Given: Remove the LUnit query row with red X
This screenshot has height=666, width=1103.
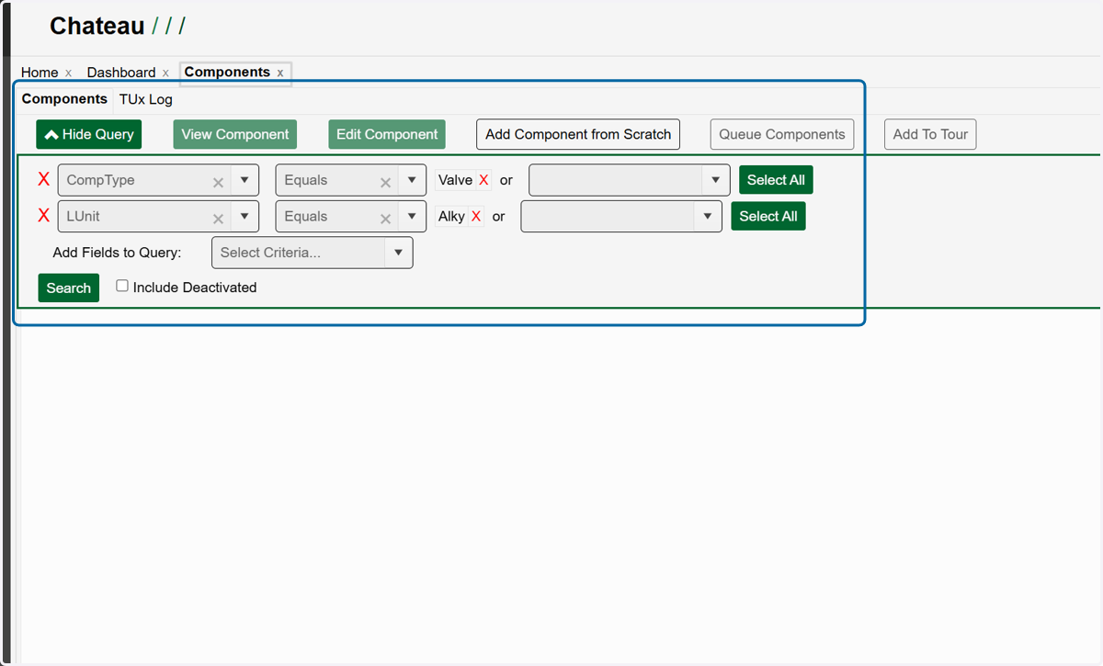Looking at the screenshot, I should click(43, 216).
